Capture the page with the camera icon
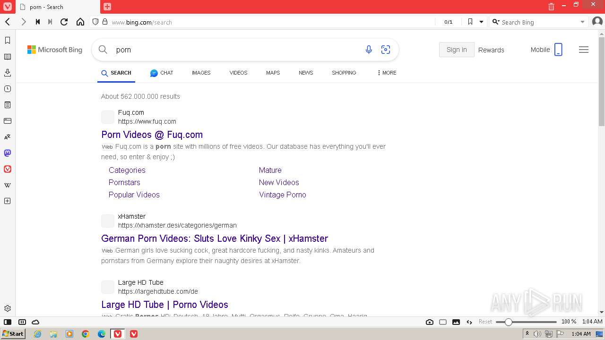Image resolution: width=605 pixels, height=340 pixels. pos(430,322)
